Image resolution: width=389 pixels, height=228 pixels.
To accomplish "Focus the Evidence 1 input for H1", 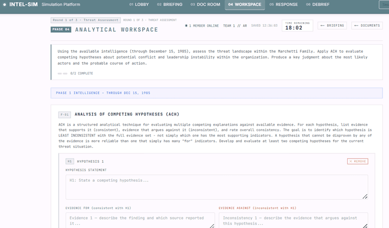I will pyautogui.click(x=140, y=220).
